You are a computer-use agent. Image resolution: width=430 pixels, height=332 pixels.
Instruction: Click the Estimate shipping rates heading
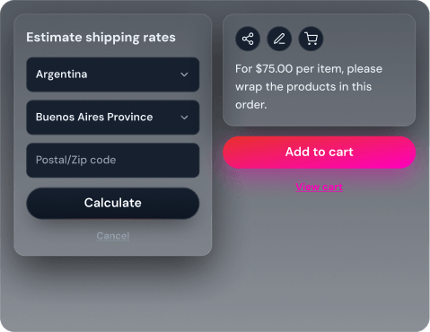pyautogui.click(x=101, y=38)
